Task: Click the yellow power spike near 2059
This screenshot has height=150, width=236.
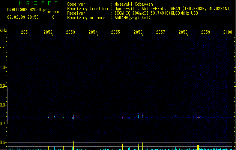Action: (x=198, y=147)
